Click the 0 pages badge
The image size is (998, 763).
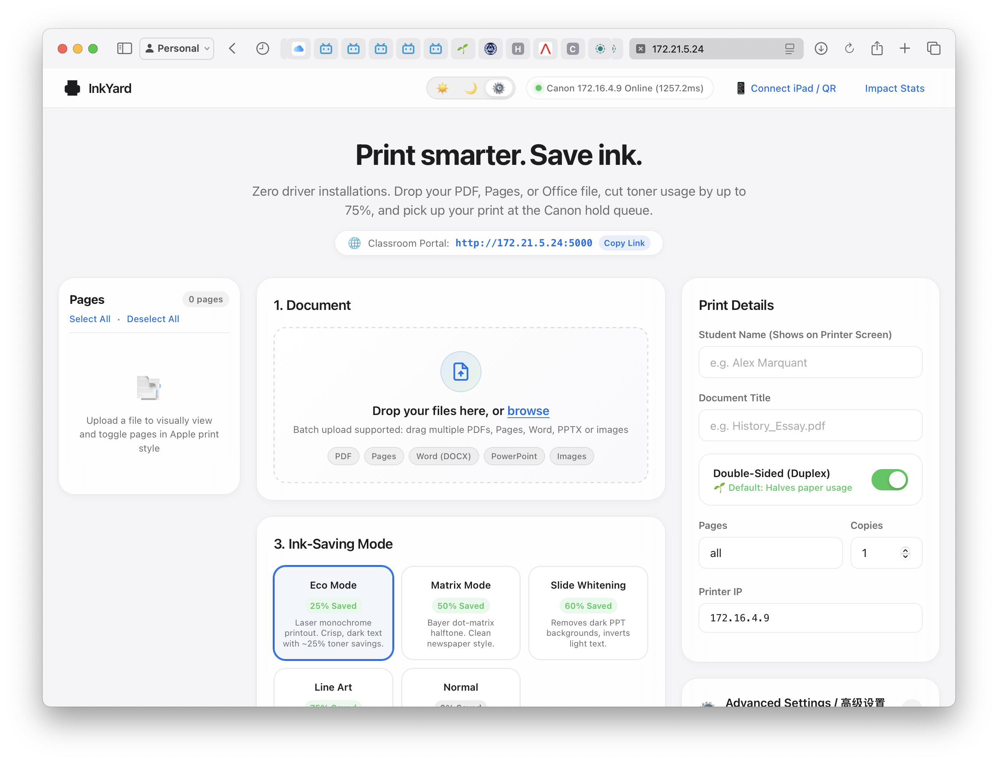206,299
